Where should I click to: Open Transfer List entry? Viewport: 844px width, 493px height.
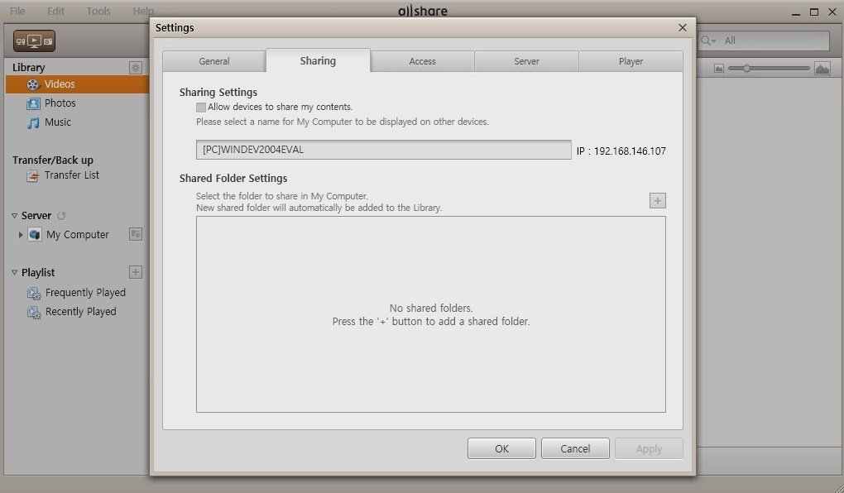(72, 175)
